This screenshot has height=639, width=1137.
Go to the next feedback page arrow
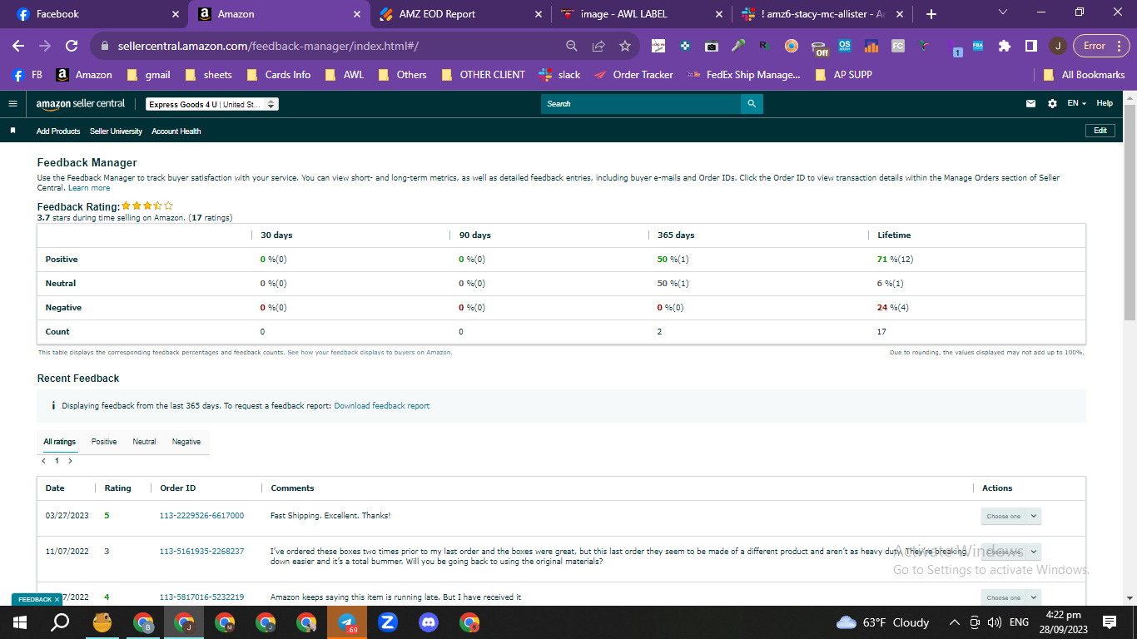click(70, 461)
